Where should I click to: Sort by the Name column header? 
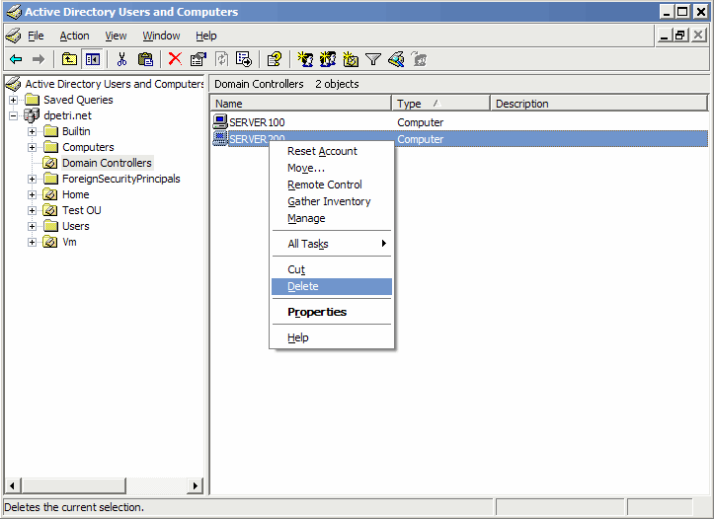(300, 104)
